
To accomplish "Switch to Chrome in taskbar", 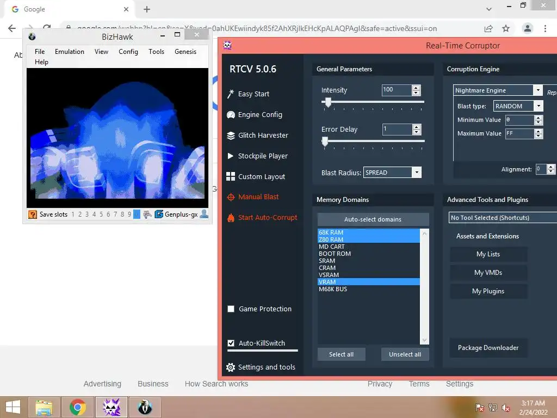I will 78,407.
